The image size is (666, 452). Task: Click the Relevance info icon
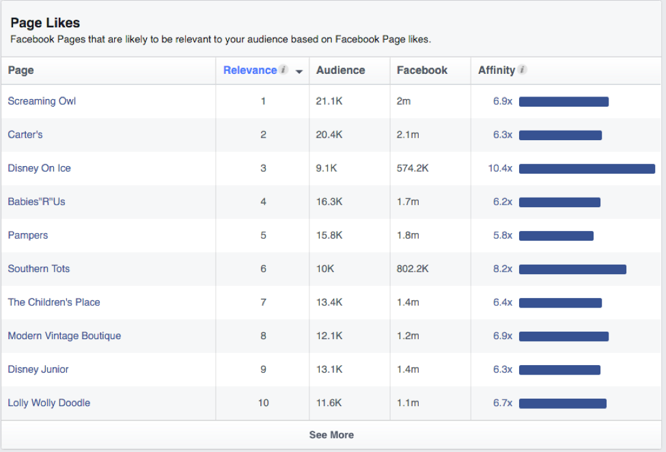283,70
